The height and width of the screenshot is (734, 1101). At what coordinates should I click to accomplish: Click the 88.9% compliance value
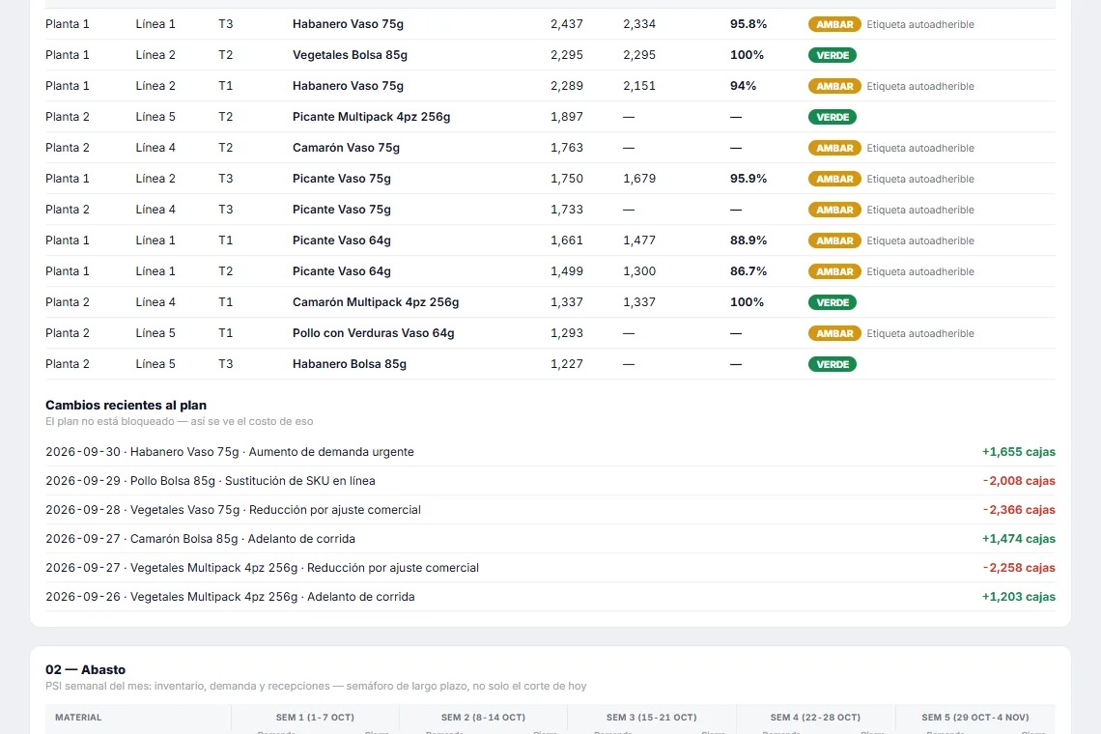748,240
